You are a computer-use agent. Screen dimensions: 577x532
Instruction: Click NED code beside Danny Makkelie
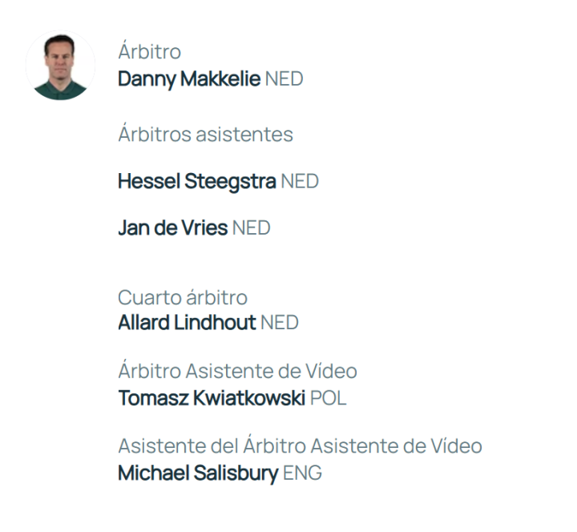[x=284, y=79]
